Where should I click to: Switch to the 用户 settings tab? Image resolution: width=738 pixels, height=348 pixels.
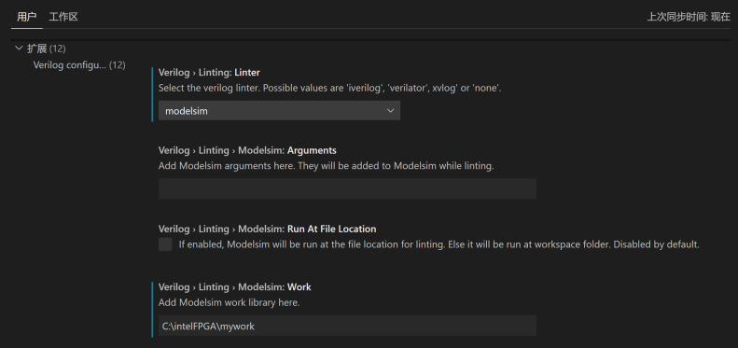click(26, 17)
